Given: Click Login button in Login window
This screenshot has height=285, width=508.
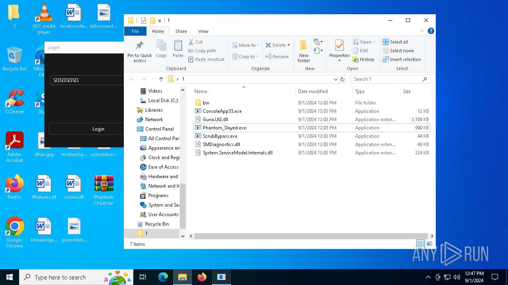Looking at the screenshot, I should pos(87,129).
